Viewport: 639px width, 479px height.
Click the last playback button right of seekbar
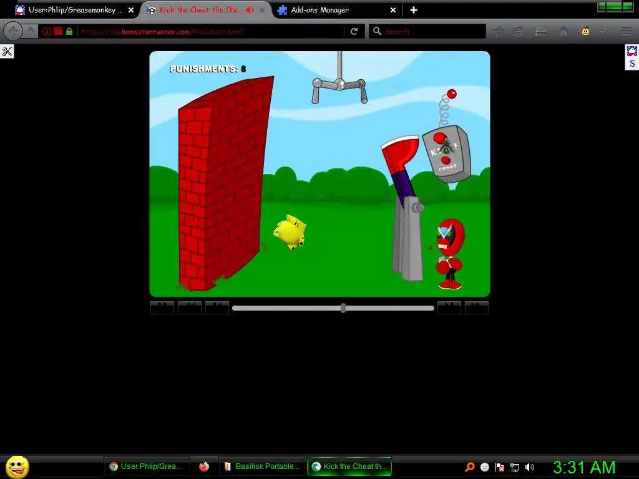[476, 307]
